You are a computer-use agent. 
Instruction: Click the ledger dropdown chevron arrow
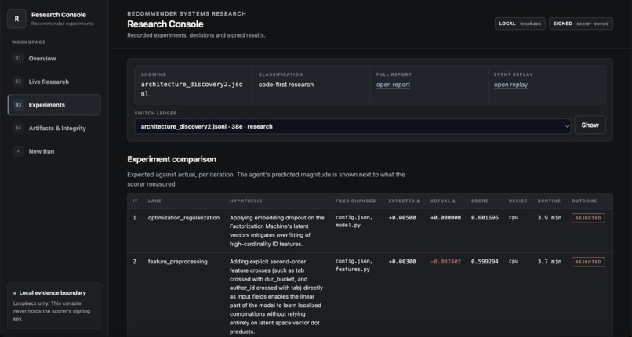point(567,126)
